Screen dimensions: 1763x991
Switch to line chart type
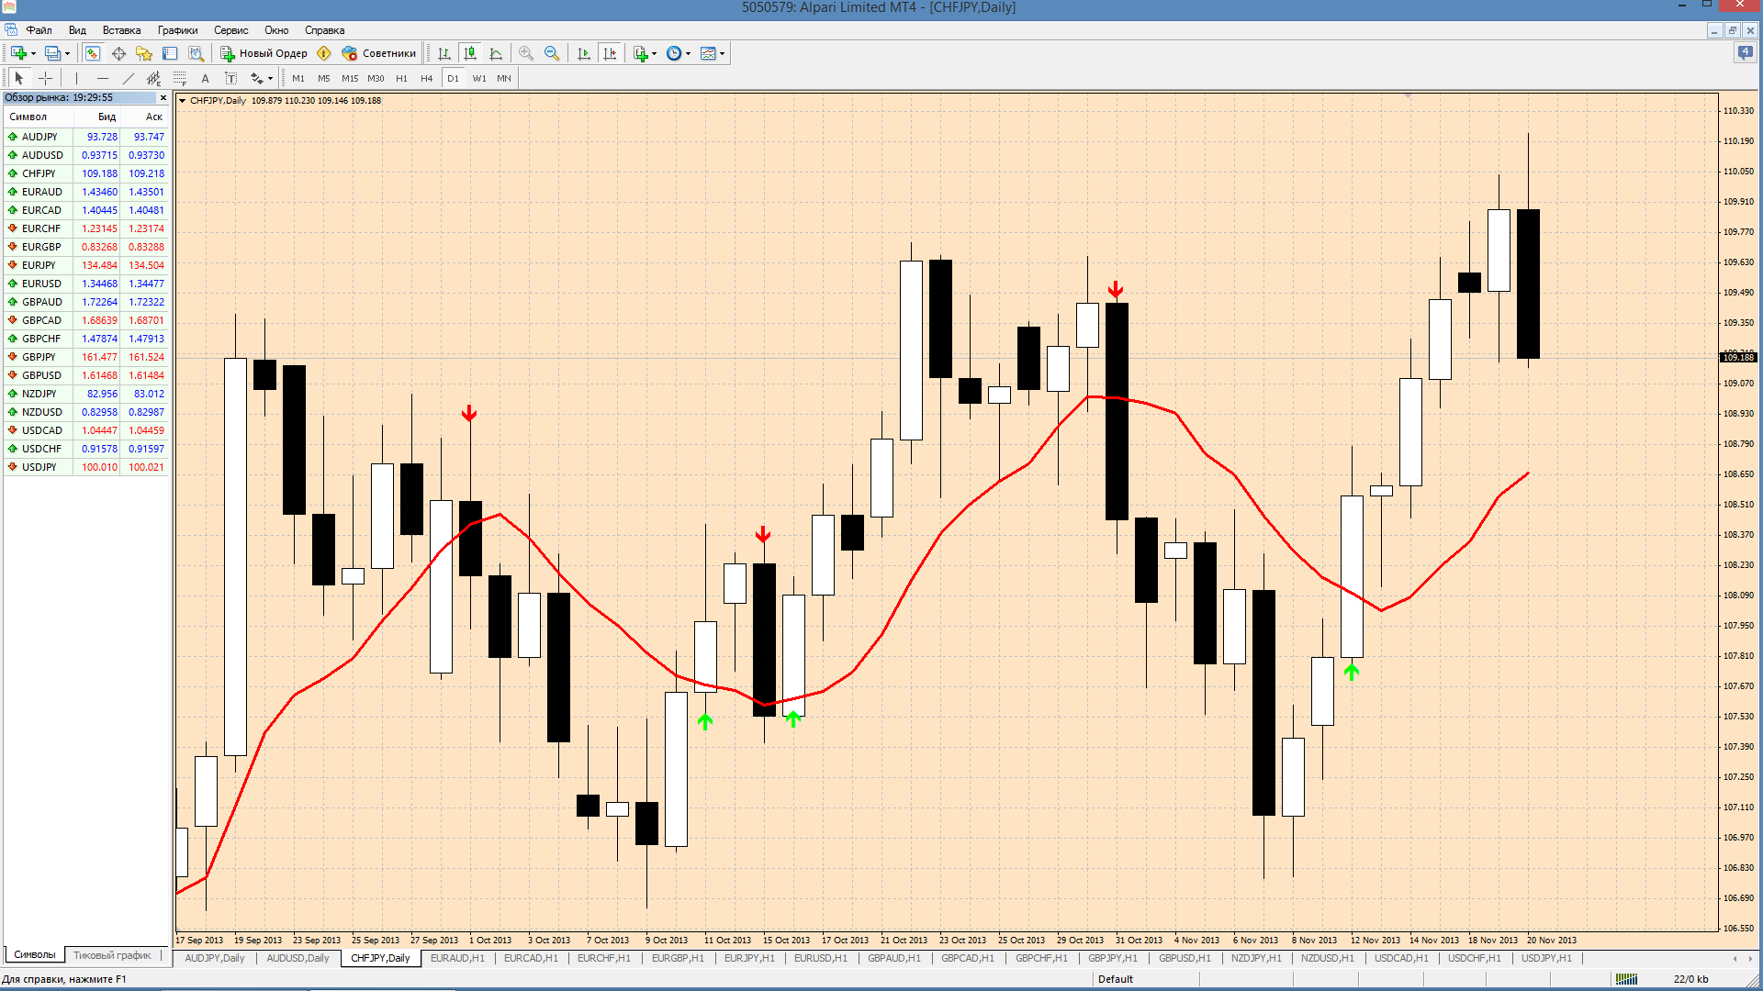(x=496, y=53)
